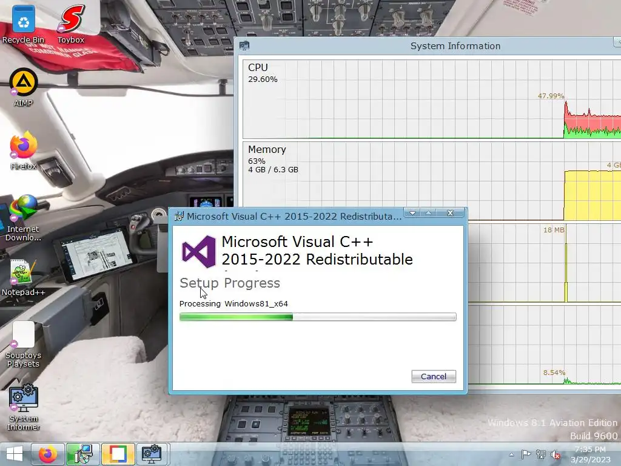The height and width of the screenshot is (466, 621).
Task: Click the CPU 29.60% value
Action: pos(263,79)
